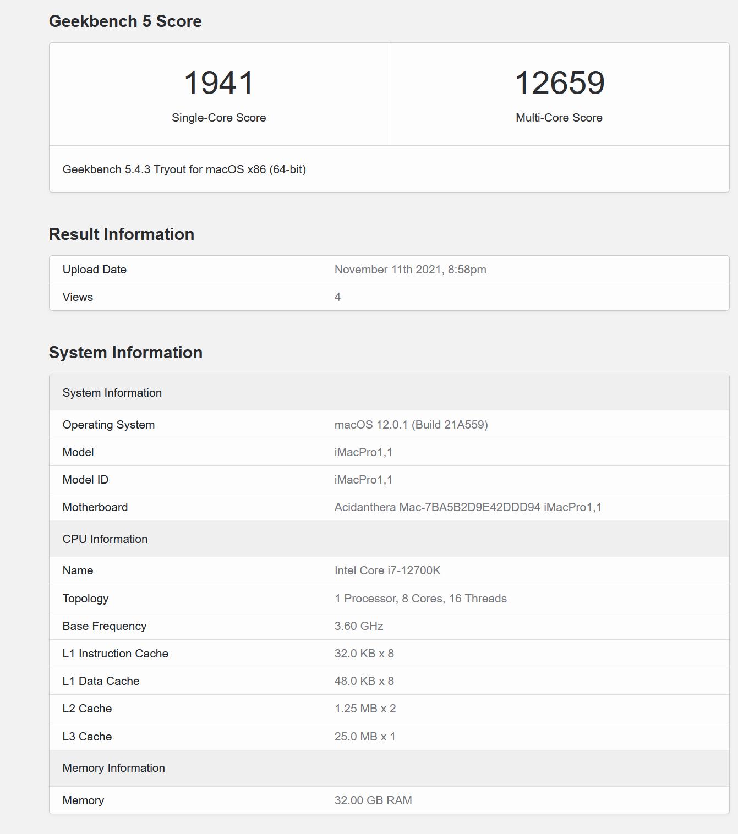Click the Multi-Core Score label

(559, 118)
